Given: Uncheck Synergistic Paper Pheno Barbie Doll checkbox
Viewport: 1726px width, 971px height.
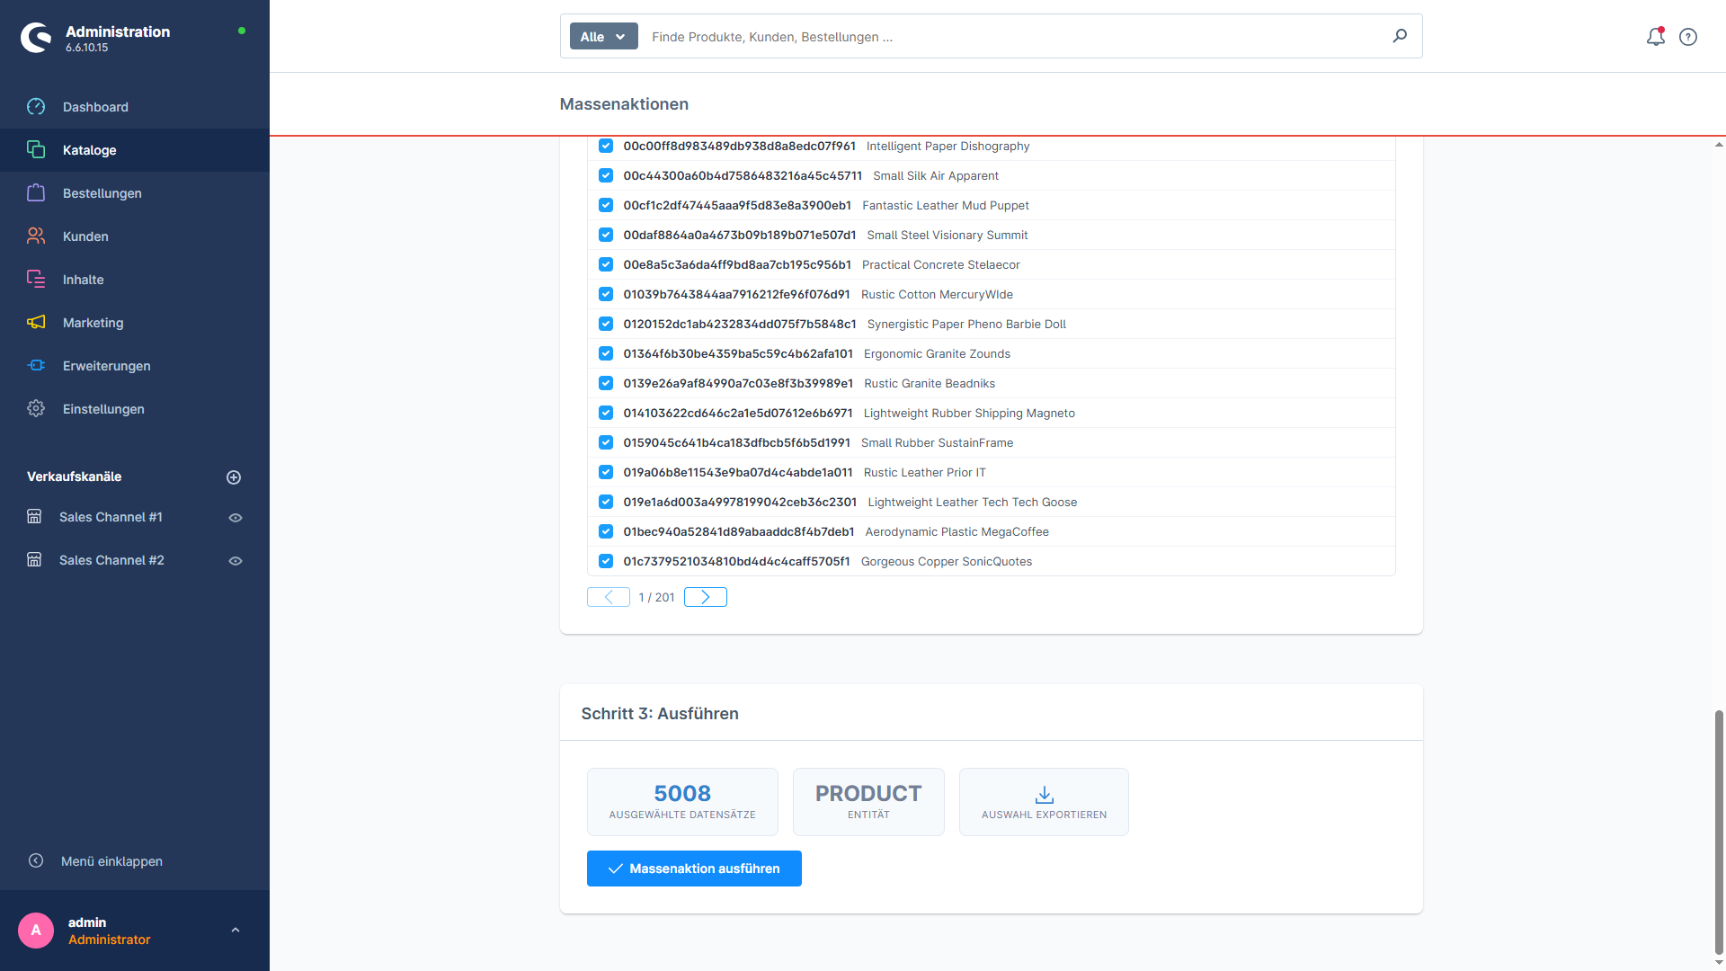Looking at the screenshot, I should tap(606, 324).
